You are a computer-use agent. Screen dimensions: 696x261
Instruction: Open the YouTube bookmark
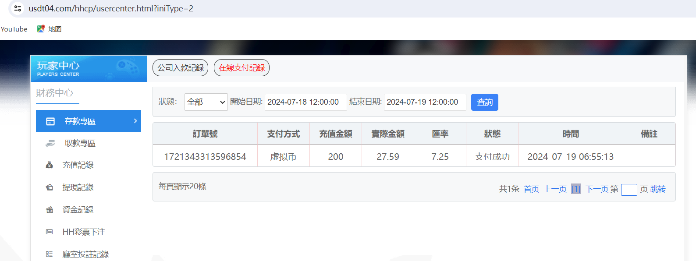[x=14, y=29]
